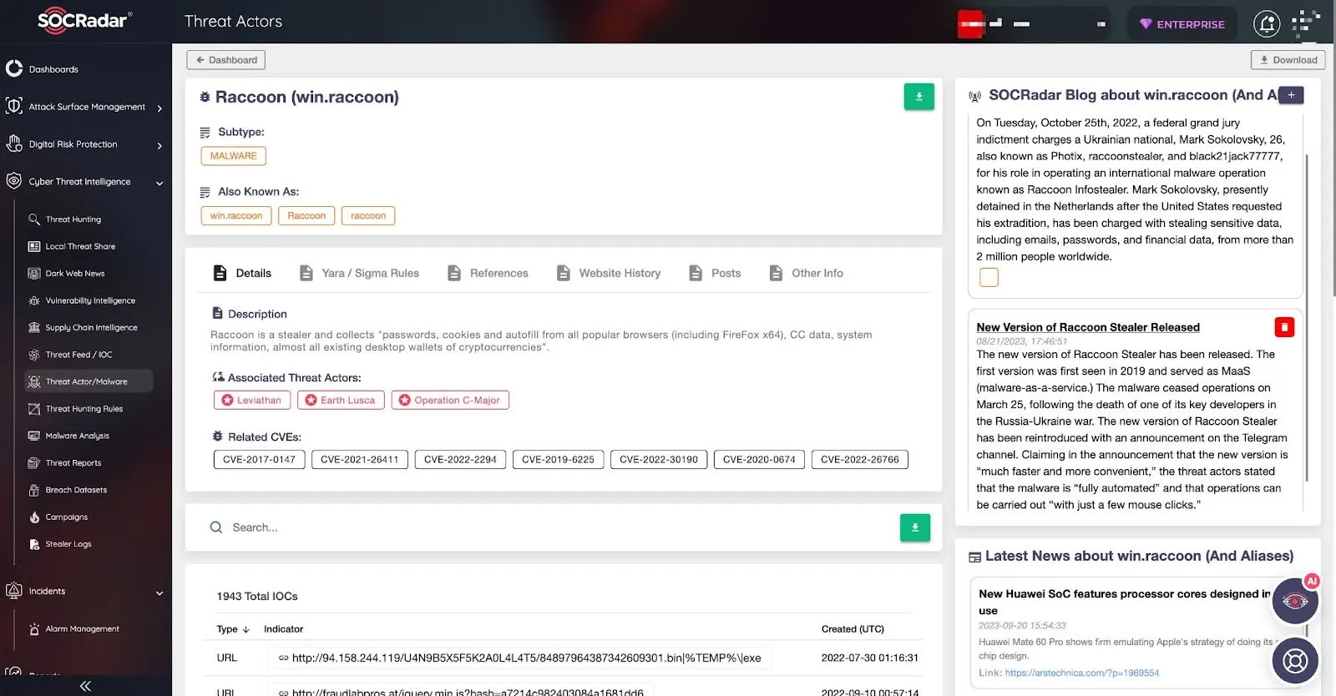Viewport: 1336px width, 696px height.
Task: Switch to the References tab
Action: click(488, 273)
